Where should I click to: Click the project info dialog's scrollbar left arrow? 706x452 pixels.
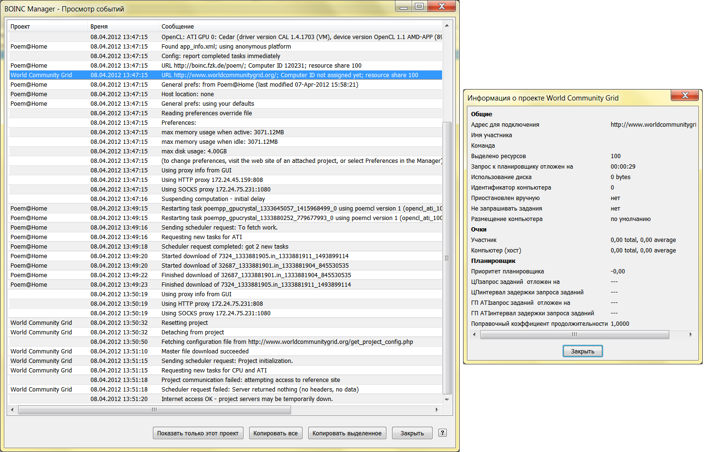(474, 334)
